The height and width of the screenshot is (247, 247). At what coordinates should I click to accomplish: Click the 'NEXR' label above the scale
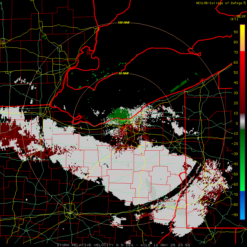tap(241, 16)
